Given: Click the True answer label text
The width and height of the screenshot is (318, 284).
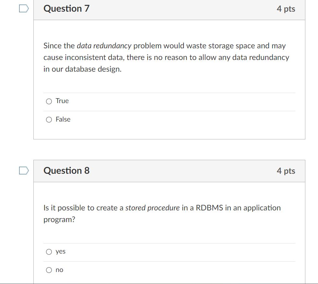Looking at the screenshot, I should (x=63, y=101).
